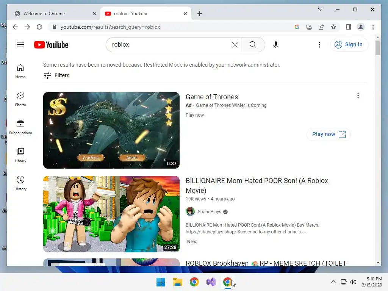Open Subscriptions in sidebar
388x291 pixels.
point(20,127)
